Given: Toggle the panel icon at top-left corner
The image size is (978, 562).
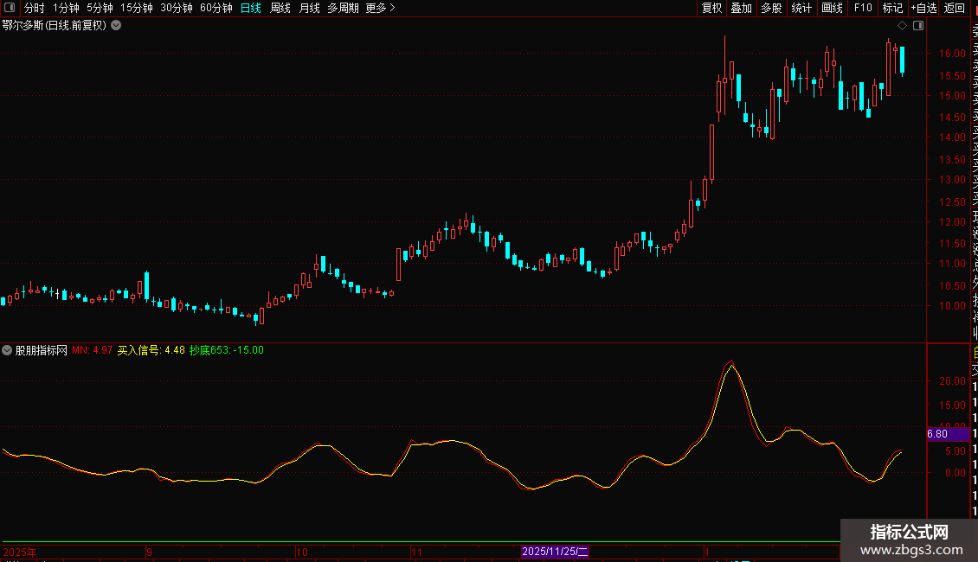Looking at the screenshot, I should coord(10,8).
